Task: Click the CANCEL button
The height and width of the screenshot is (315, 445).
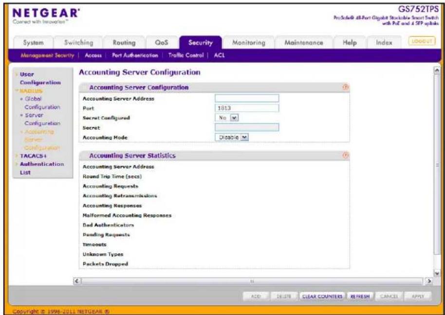Action: (x=389, y=297)
